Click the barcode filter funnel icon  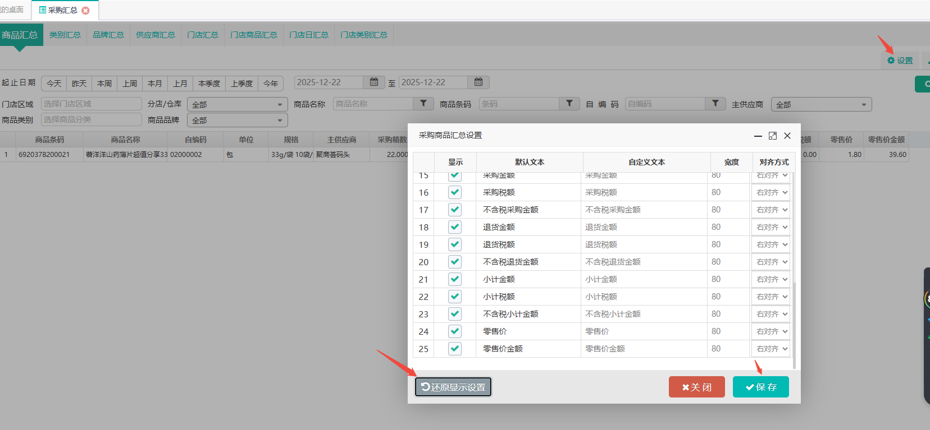pos(569,104)
